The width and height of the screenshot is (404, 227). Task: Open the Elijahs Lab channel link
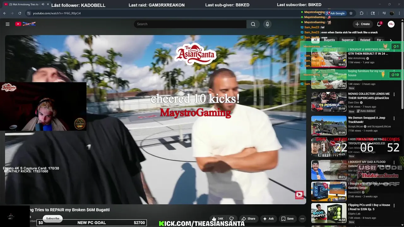(354, 214)
